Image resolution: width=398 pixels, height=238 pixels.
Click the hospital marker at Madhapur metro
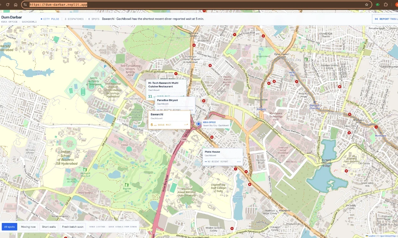(376, 127)
